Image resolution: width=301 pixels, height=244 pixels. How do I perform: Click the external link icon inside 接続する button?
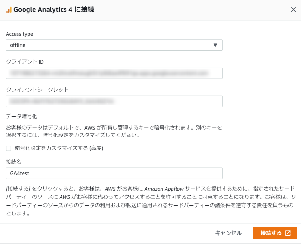coord(287,233)
